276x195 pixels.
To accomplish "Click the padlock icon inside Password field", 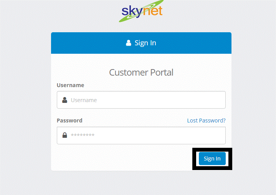I will click(64, 135).
